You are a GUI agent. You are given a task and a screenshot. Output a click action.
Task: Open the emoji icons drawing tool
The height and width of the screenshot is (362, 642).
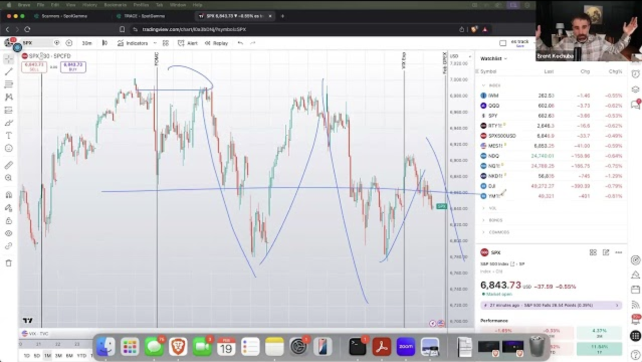coord(9,148)
